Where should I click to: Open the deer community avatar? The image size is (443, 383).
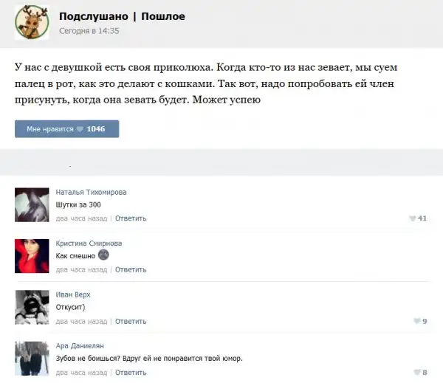coord(32,22)
